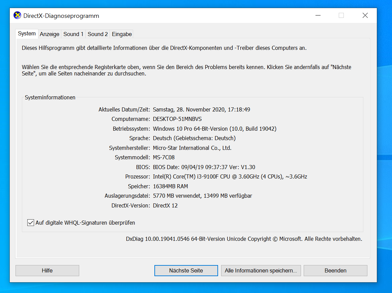Switch to the System tab
Screen dimensions: 392x293
(27, 33)
